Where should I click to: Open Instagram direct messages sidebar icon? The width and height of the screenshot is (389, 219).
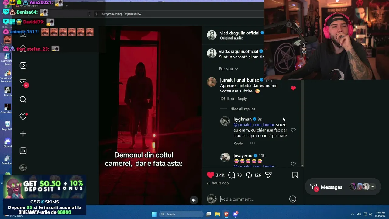tap(23, 83)
